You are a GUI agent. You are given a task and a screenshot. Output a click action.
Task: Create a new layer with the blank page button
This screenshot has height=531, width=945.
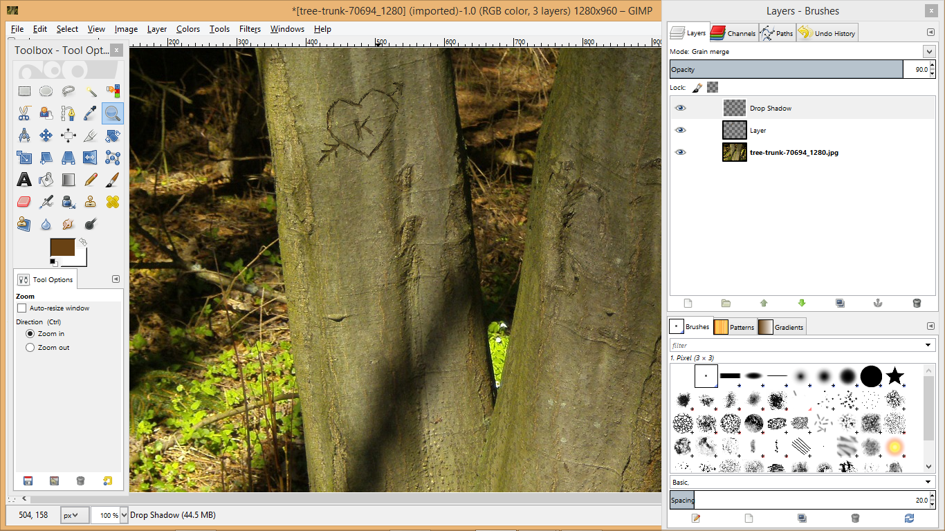(688, 303)
